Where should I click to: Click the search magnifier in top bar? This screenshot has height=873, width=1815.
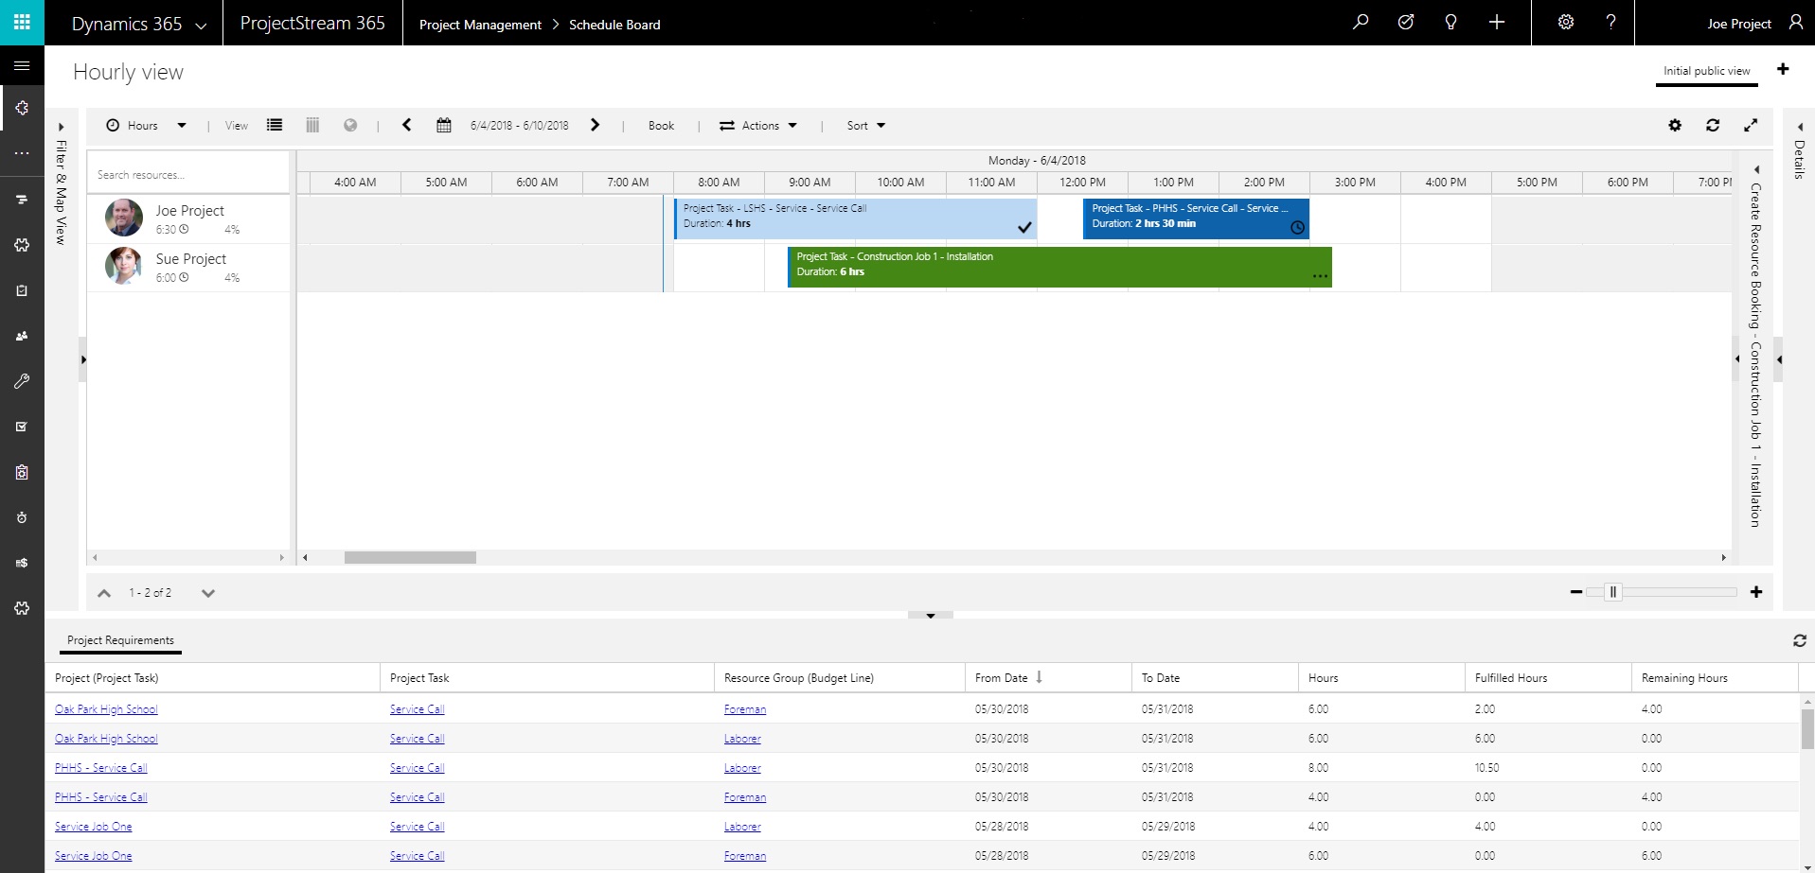click(x=1361, y=23)
